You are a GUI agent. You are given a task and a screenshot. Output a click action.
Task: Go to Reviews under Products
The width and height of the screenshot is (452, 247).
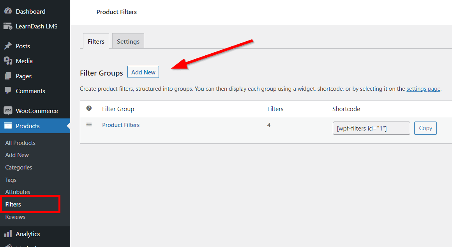15,217
